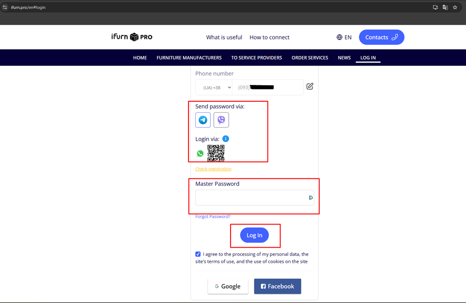Select the NEWS navigation item
This screenshot has height=303, width=466.
point(344,58)
